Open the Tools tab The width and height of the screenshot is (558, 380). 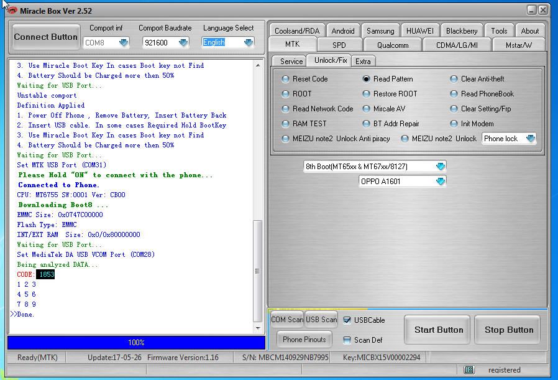coord(499,31)
